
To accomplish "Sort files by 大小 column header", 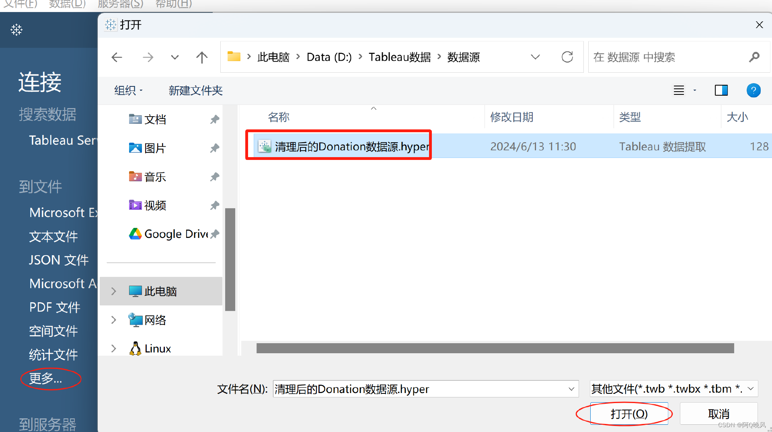I will pos(737,117).
